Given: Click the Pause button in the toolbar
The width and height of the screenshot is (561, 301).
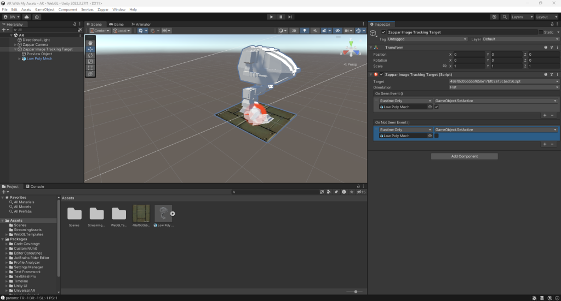Looking at the screenshot, I should tap(280, 17).
